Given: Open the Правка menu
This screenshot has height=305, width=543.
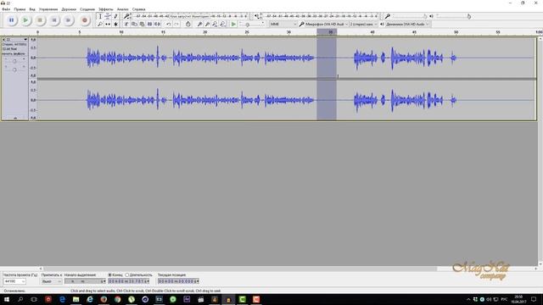Looking at the screenshot, I should point(20,9).
